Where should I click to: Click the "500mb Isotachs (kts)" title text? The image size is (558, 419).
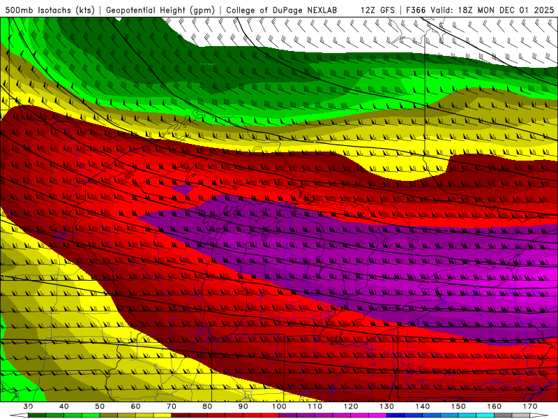pyautogui.click(x=50, y=10)
